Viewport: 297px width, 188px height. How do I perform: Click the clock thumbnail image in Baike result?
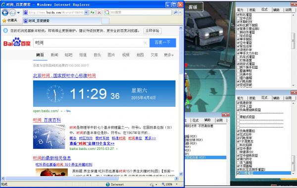(49, 137)
